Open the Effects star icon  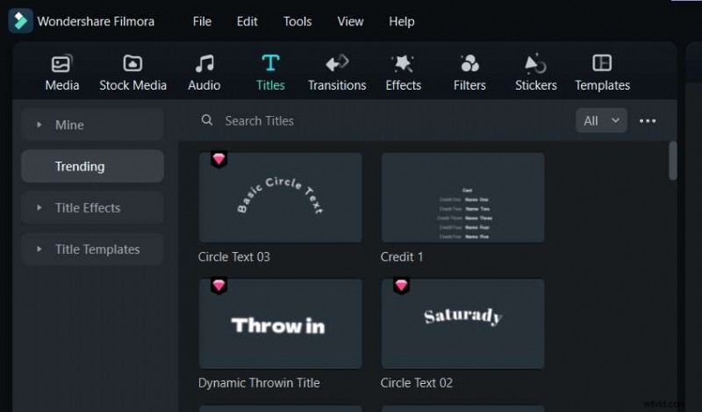403,63
